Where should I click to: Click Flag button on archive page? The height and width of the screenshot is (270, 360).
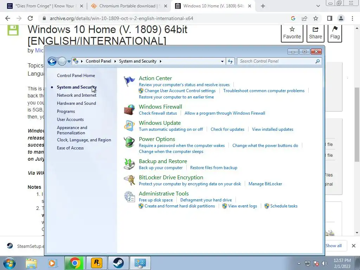[x=335, y=33]
